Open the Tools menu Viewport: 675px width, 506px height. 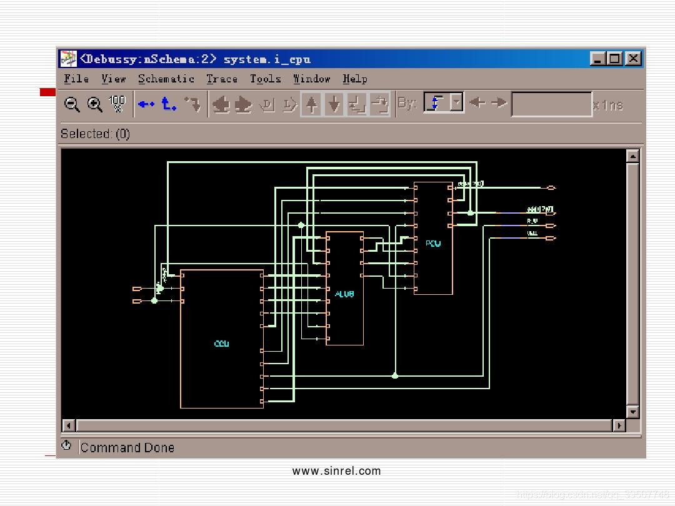[x=265, y=79]
